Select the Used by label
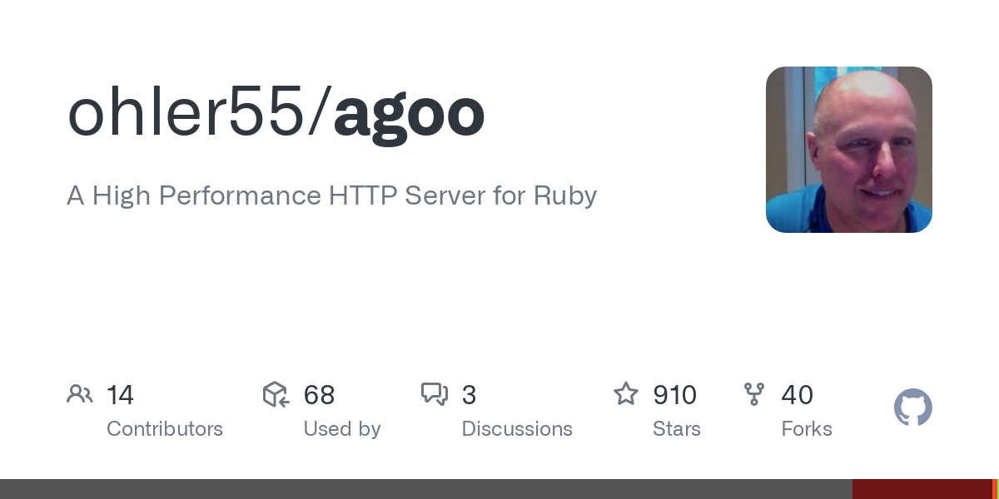Viewport: 999px width, 499px height. pos(342,429)
